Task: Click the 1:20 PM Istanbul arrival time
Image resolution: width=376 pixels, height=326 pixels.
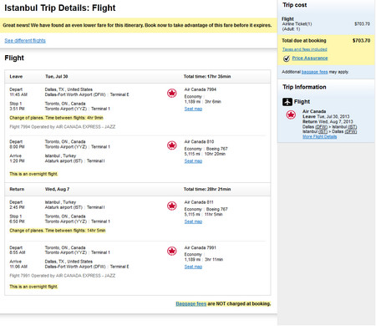Action: (17, 160)
